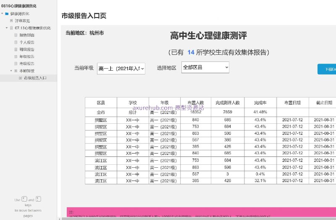Click the 32.1% completion rate cell
Viewport: 336px width, 220px height.
tap(260, 181)
